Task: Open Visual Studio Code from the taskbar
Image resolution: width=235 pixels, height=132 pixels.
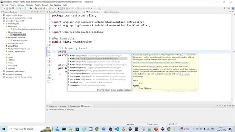Action: click(117, 129)
